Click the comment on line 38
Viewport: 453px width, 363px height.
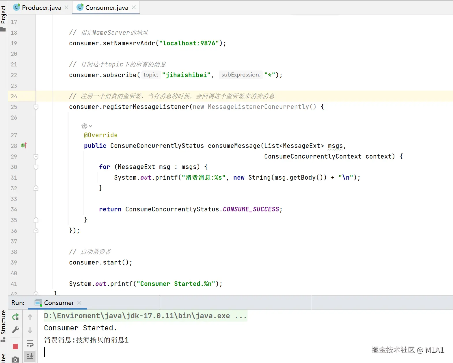pos(90,252)
